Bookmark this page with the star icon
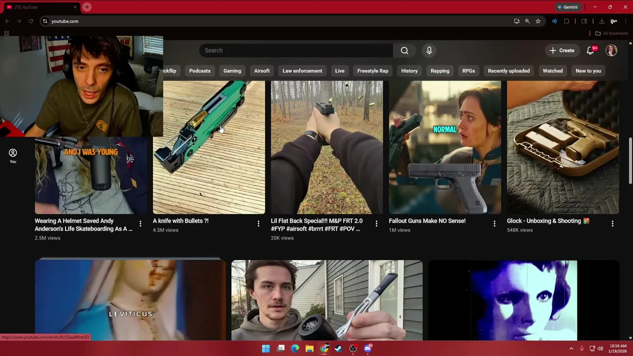This screenshot has height=356, width=633. pos(538,21)
